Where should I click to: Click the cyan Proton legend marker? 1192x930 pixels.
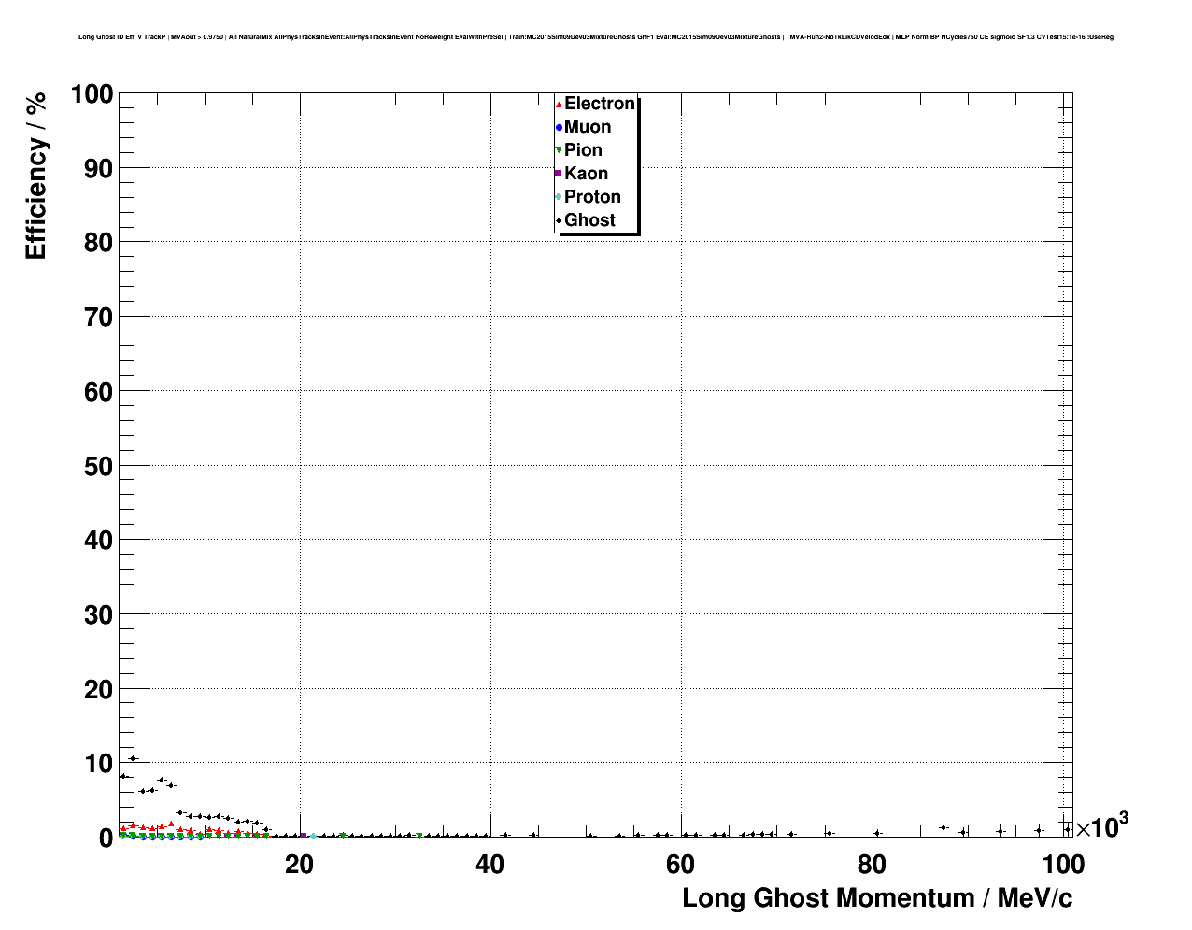click(559, 197)
